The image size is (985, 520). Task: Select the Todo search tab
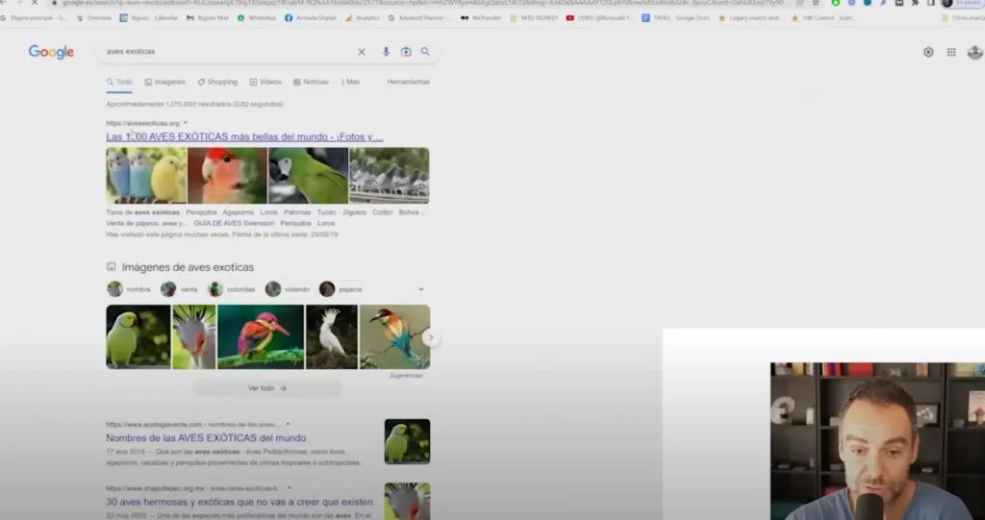coord(119,83)
